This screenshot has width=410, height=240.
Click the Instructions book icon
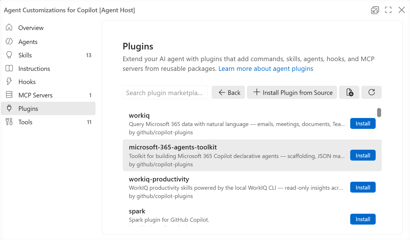point(9,68)
